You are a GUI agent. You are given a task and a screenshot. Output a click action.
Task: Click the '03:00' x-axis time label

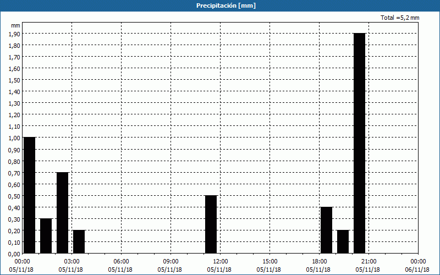(x=72, y=262)
